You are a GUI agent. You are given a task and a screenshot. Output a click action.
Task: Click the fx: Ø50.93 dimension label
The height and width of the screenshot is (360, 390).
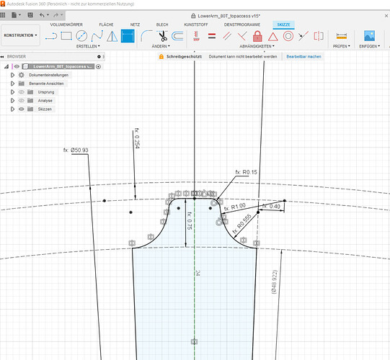tap(76, 150)
